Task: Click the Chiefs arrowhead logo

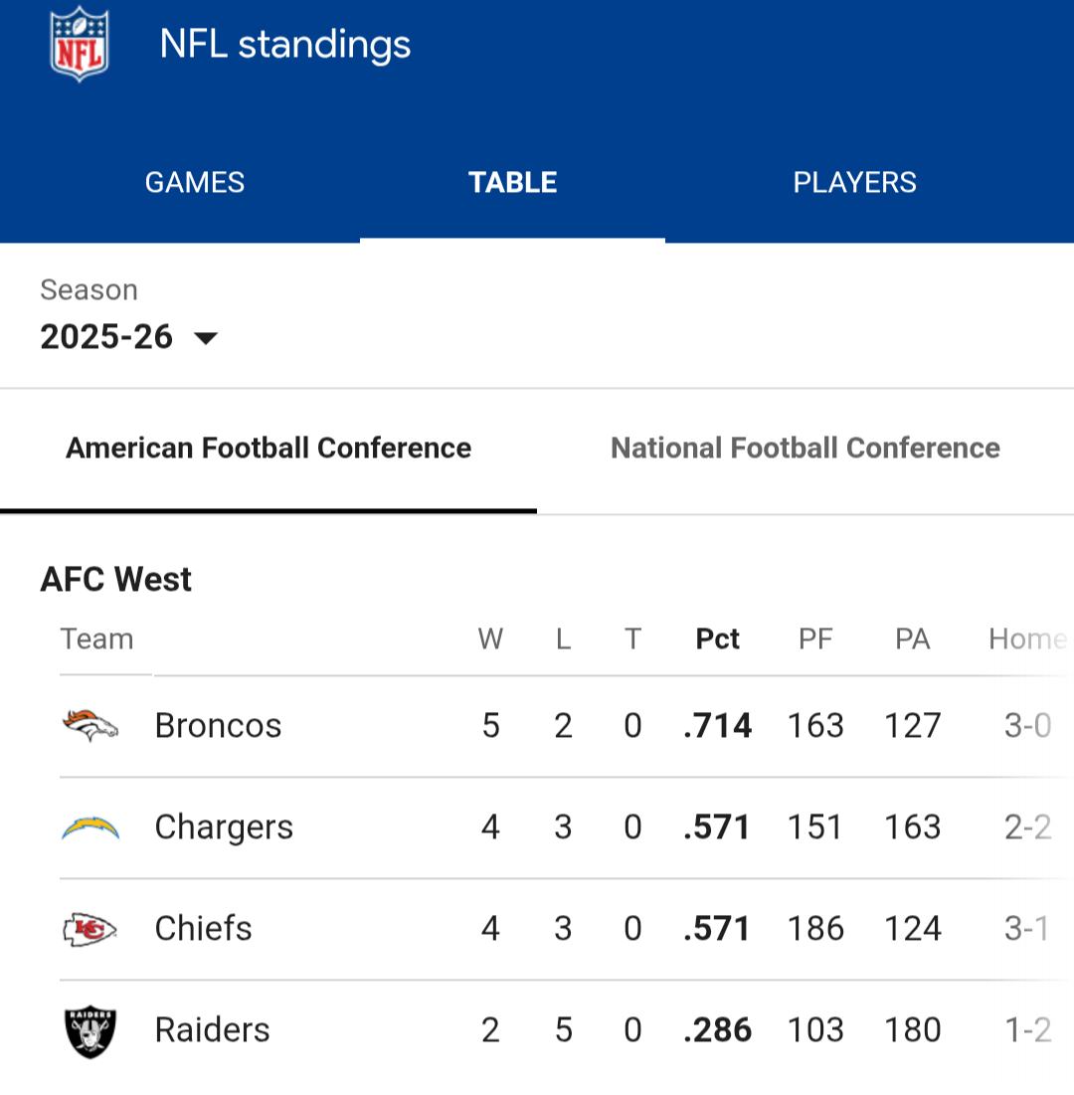Action: 90,929
